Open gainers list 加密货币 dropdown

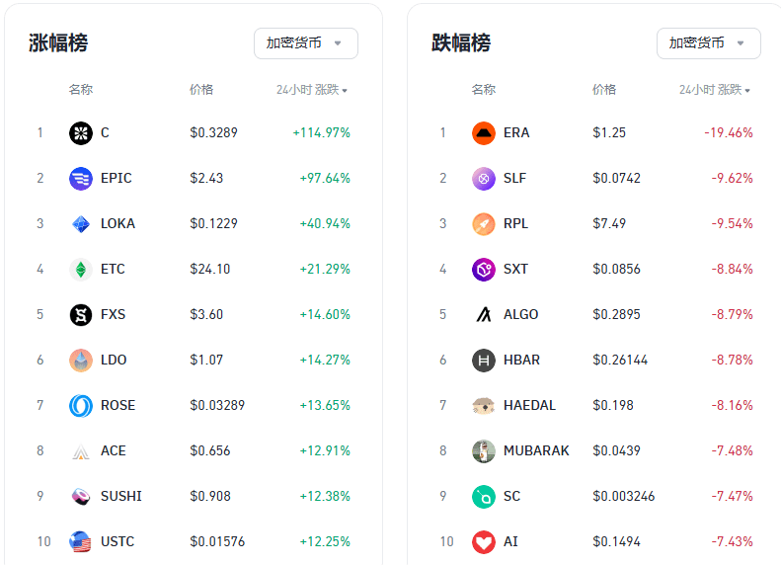point(306,43)
